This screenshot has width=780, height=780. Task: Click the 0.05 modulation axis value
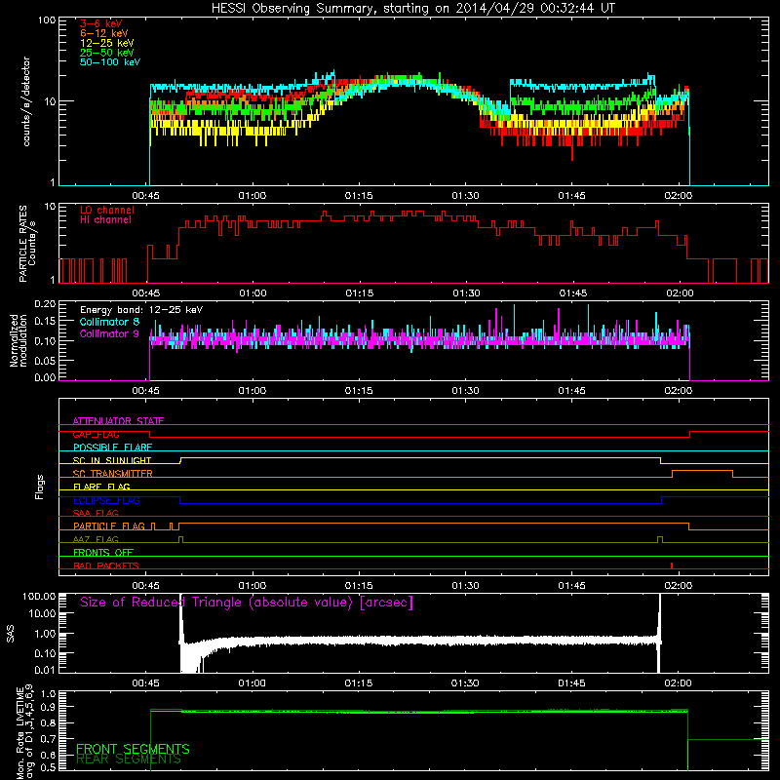pos(45,360)
